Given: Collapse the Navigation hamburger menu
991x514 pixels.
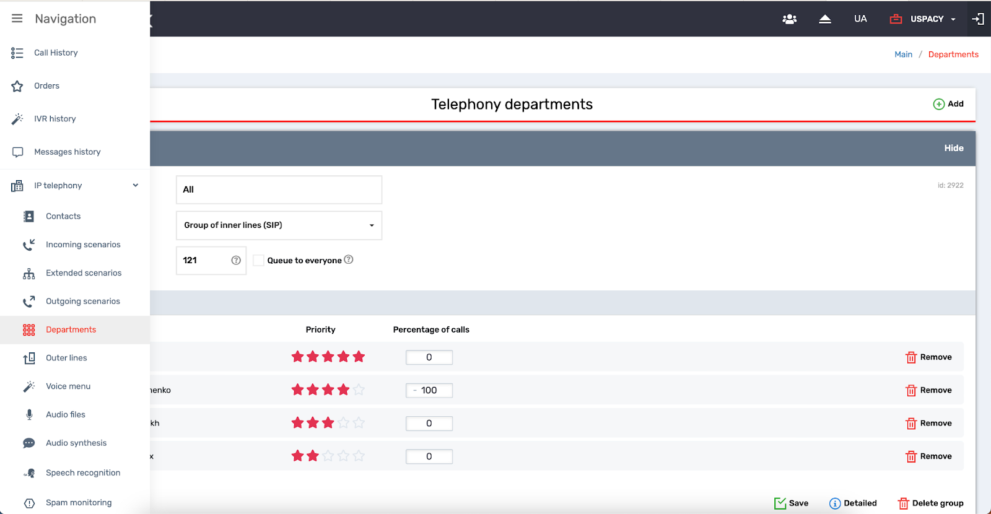Looking at the screenshot, I should [17, 19].
